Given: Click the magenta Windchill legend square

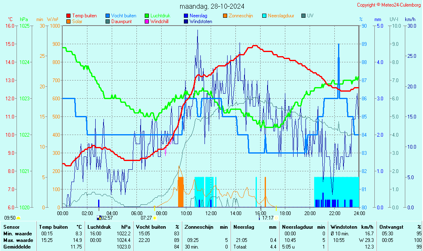Looking at the screenshot, I should [147, 21].
